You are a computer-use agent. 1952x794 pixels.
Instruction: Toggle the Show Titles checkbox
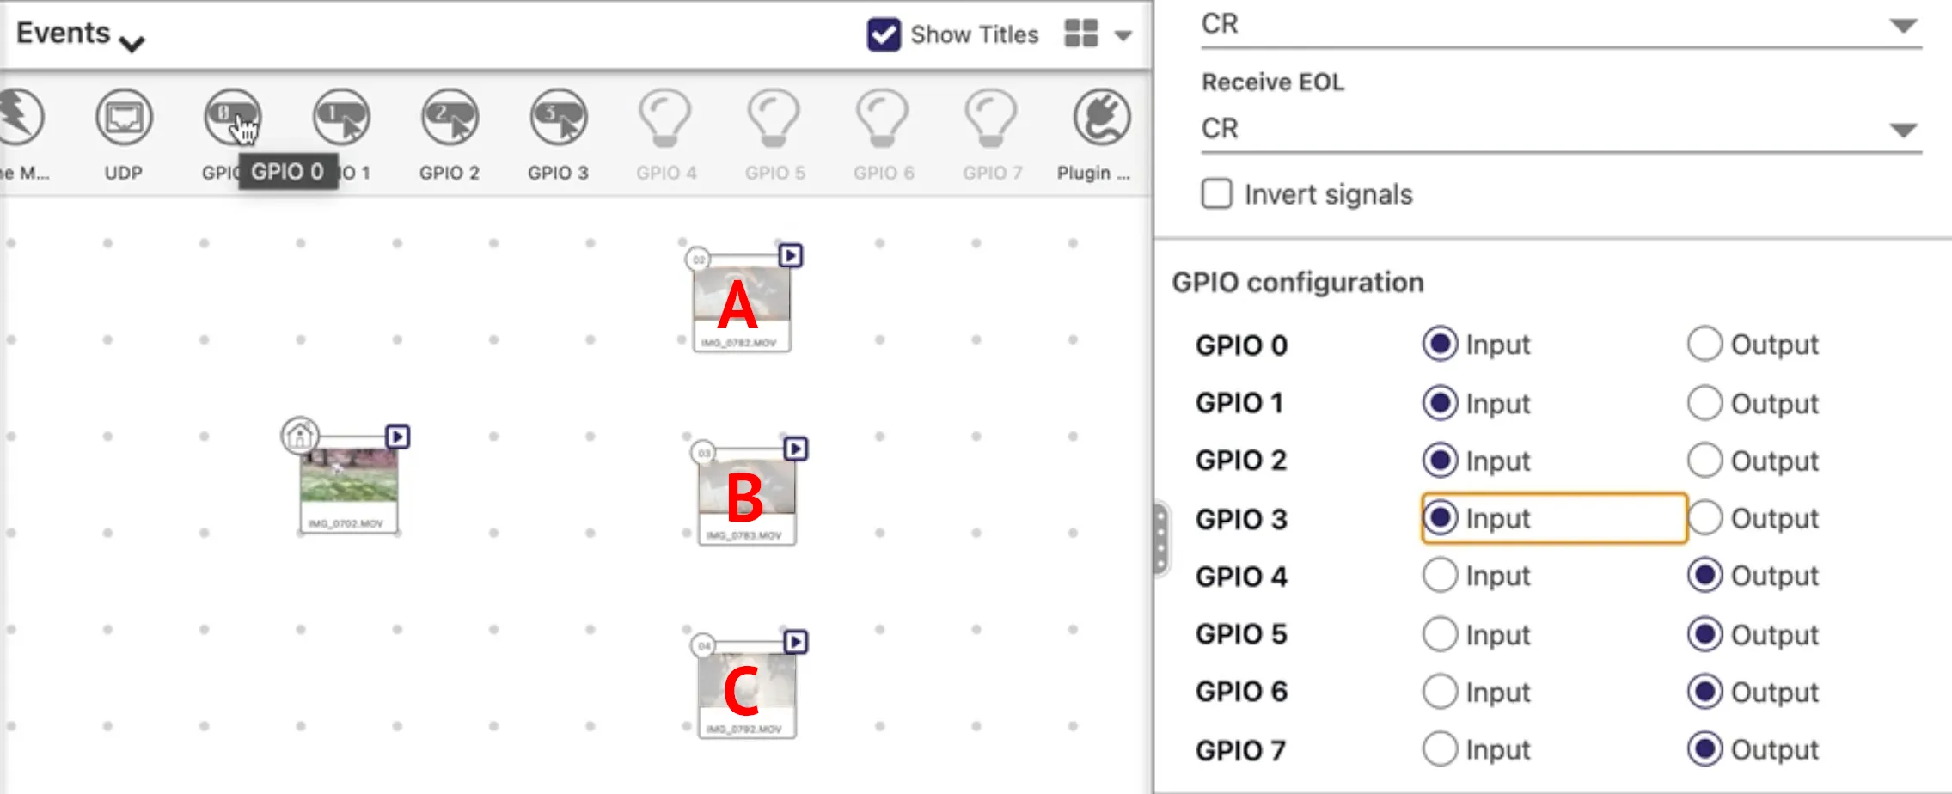coord(884,35)
